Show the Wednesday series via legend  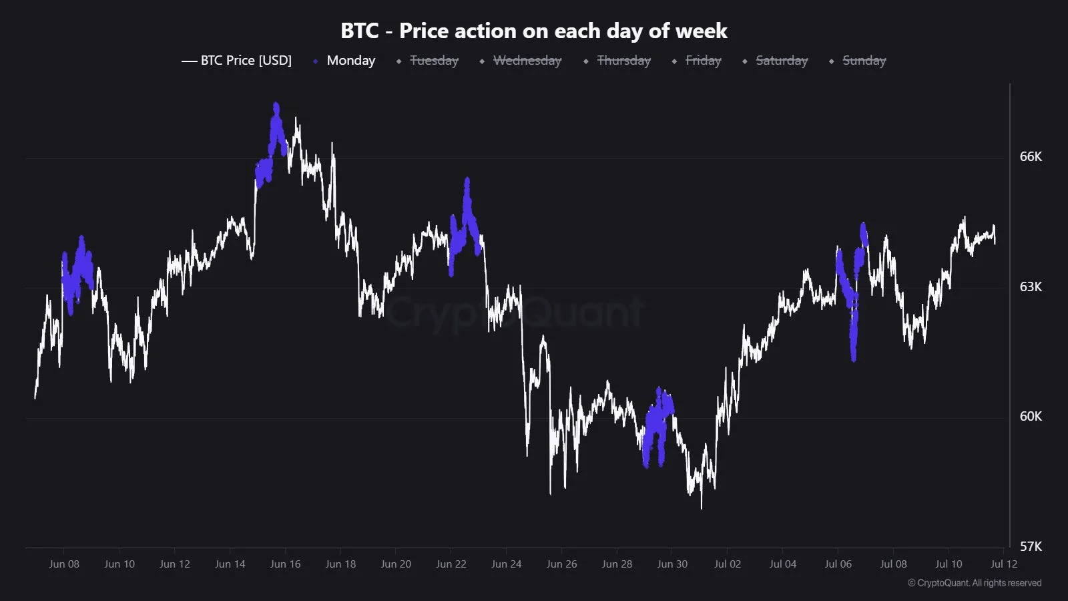point(521,61)
